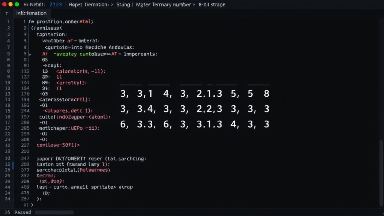Click the woticheper;WEPo line
This screenshot has height=216, width=384.
coord(69,128)
